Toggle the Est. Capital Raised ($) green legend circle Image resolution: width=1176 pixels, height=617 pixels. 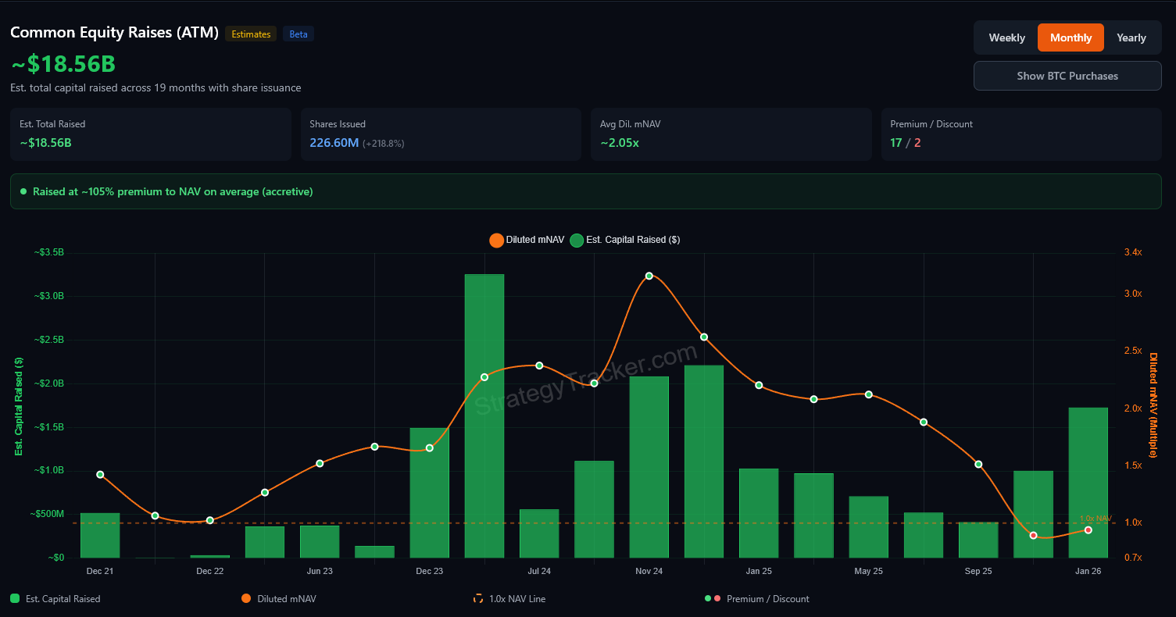tap(577, 240)
